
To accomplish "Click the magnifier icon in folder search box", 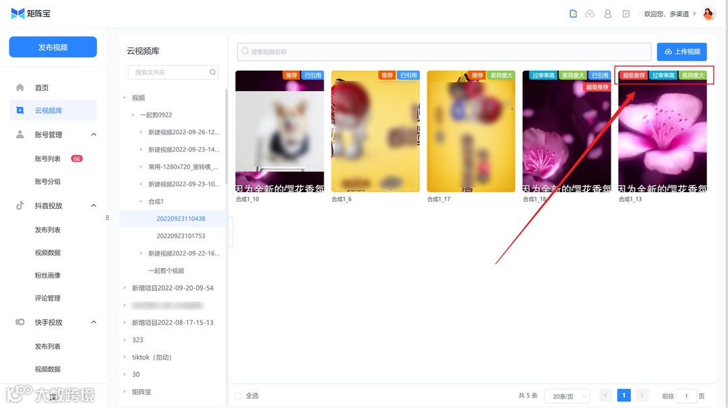I will pyautogui.click(x=212, y=72).
